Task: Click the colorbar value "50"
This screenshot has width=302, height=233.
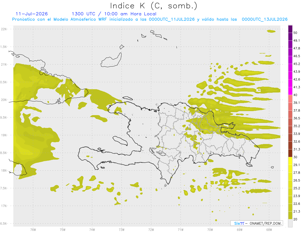Action: (295, 33)
